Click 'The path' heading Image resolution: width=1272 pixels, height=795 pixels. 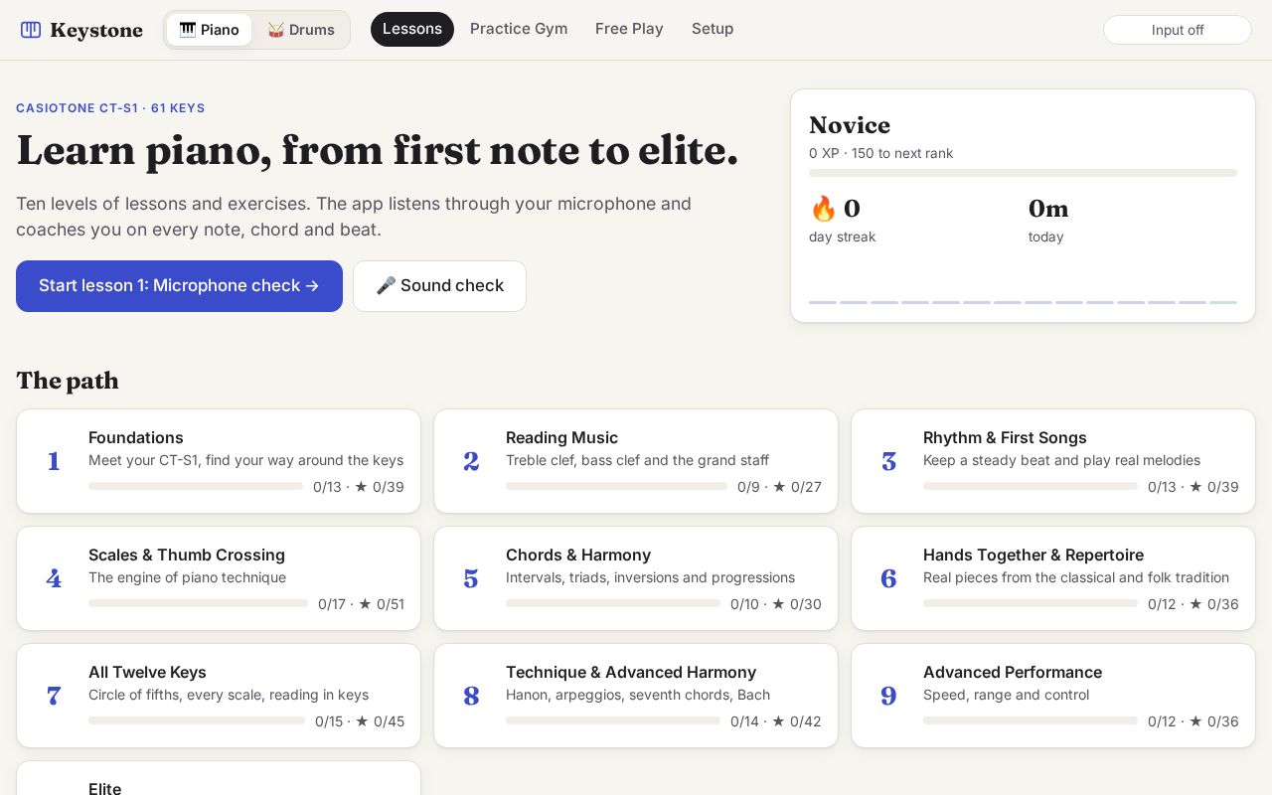pos(68,381)
